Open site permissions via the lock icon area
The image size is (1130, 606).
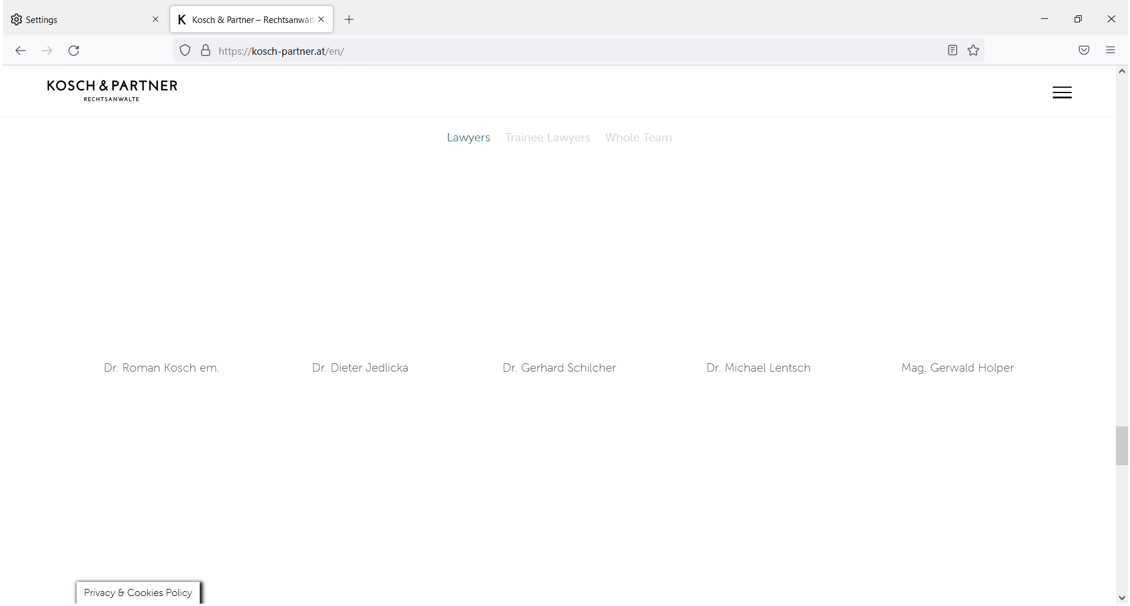[205, 50]
